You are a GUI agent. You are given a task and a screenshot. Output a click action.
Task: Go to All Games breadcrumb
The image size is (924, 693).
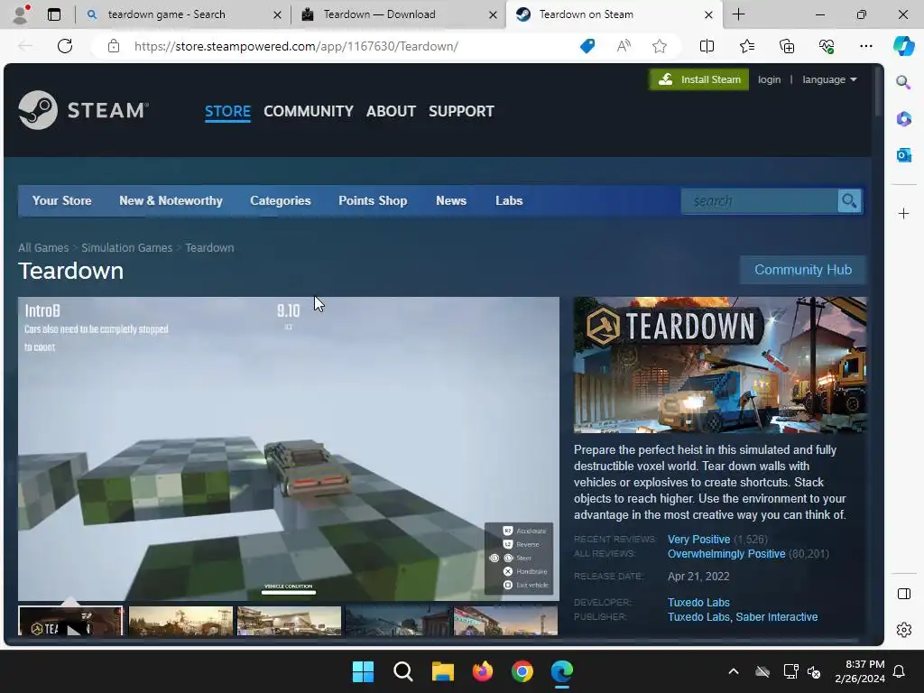pyautogui.click(x=43, y=247)
